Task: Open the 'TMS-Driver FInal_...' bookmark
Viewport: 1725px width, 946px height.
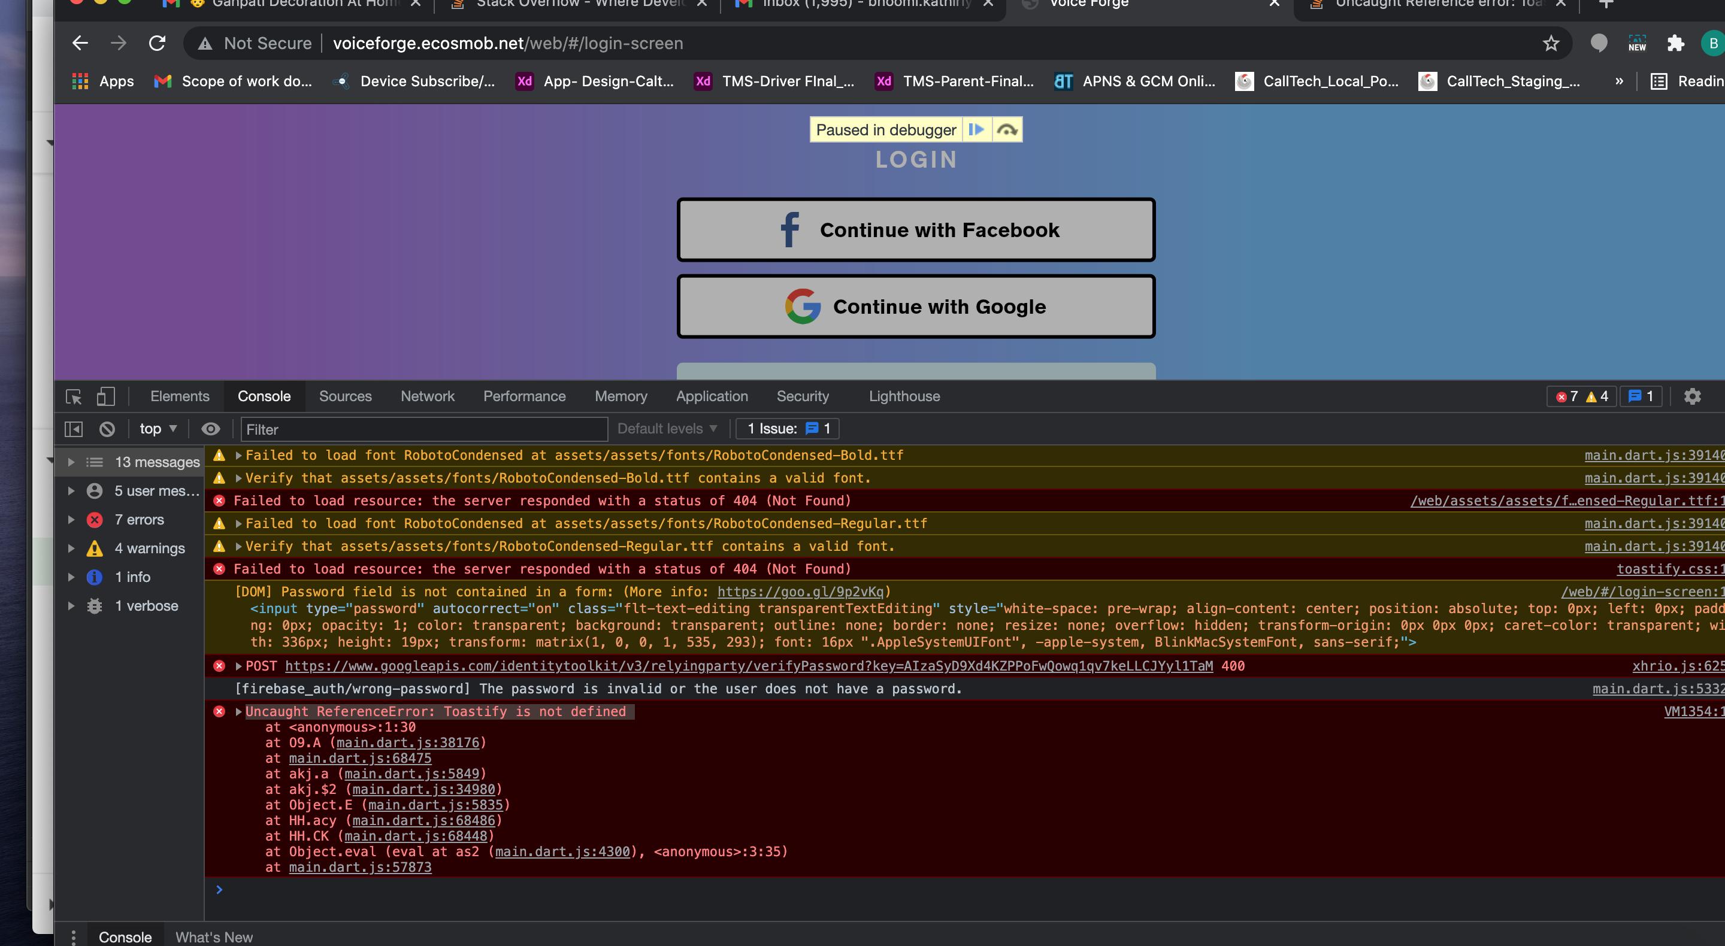Action: pos(775,81)
